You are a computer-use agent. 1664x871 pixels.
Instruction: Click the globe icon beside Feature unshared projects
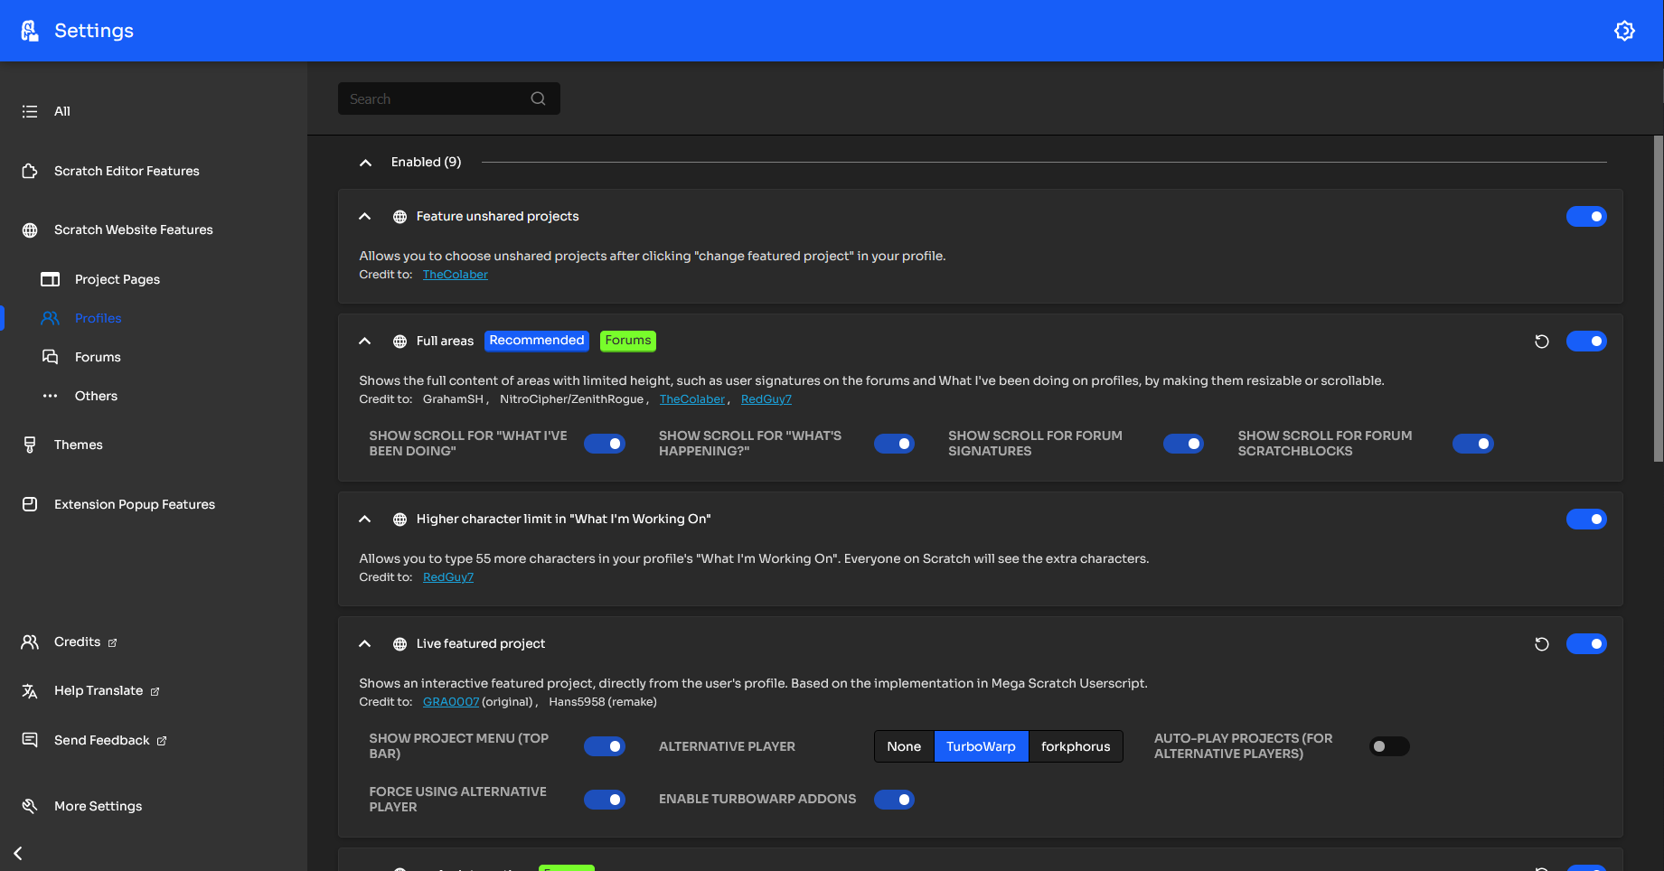400,217
